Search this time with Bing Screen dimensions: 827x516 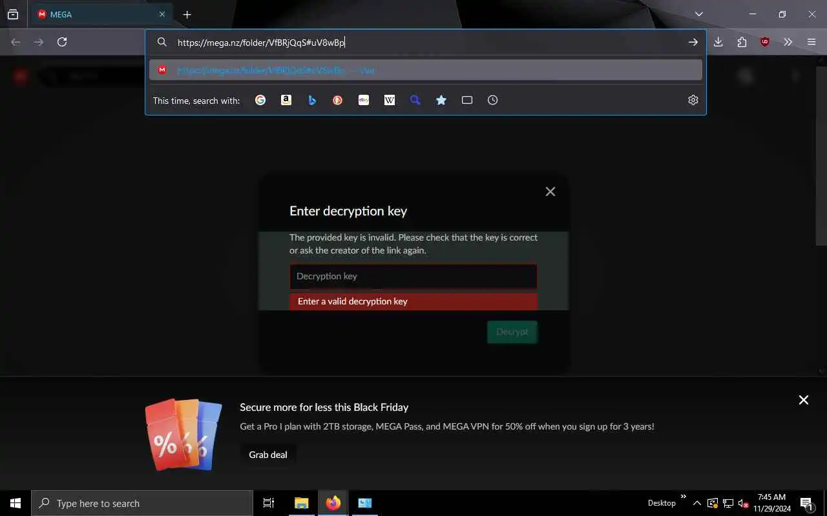[312, 100]
